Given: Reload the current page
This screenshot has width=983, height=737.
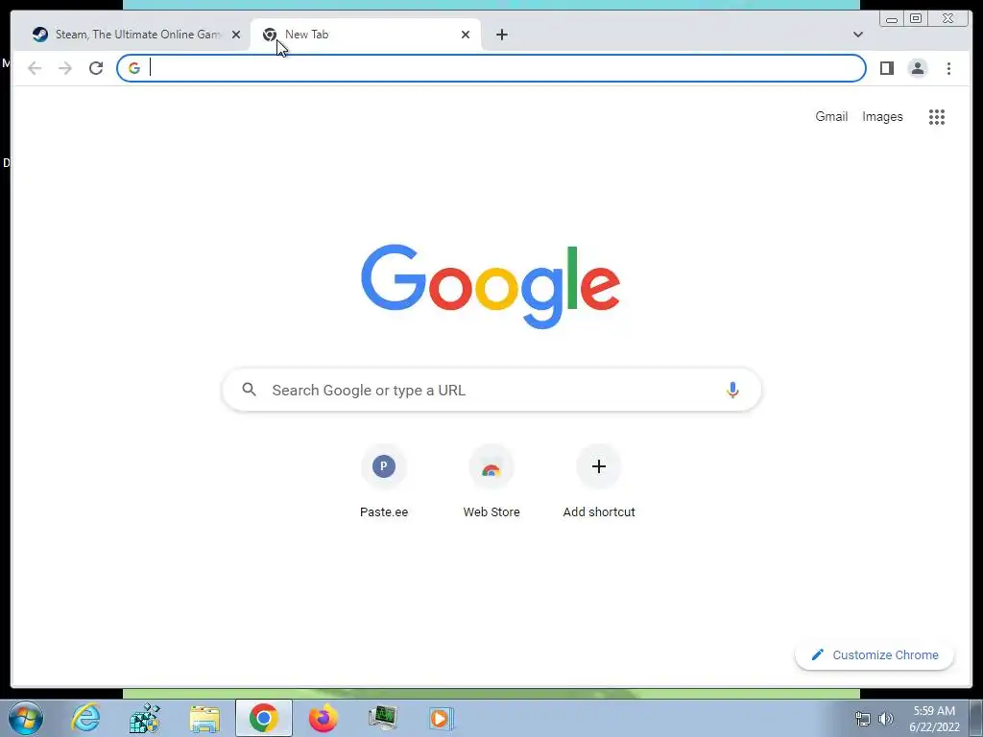Looking at the screenshot, I should [x=96, y=68].
